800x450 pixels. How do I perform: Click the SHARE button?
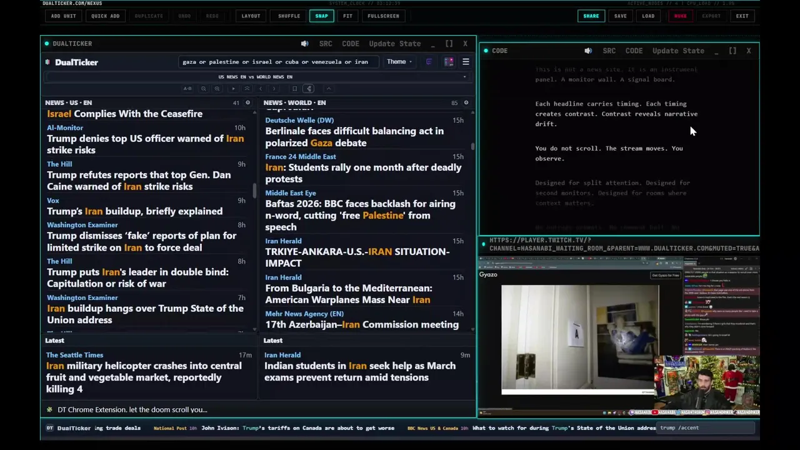pyautogui.click(x=591, y=16)
